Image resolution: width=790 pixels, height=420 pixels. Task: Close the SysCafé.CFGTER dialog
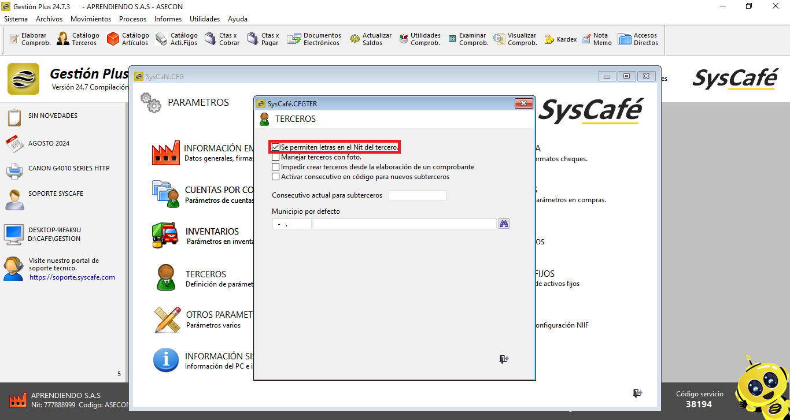[x=523, y=103]
